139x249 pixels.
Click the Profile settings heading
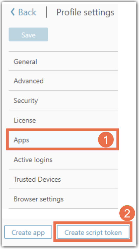(85, 12)
